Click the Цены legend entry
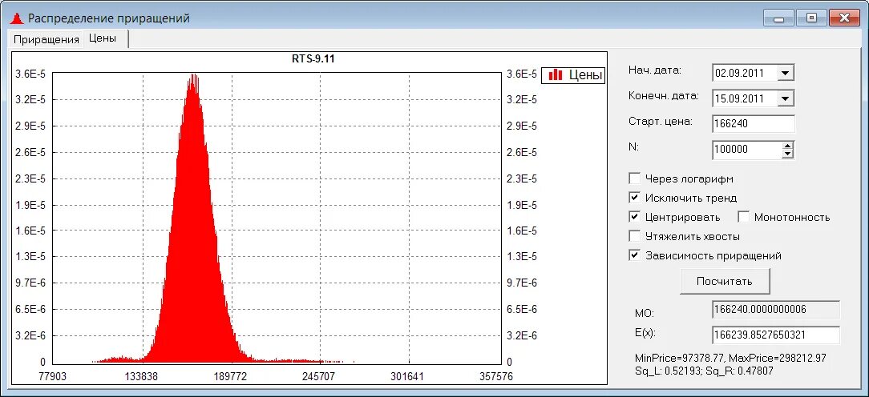The height and width of the screenshot is (397, 869). tap(573, 74)
